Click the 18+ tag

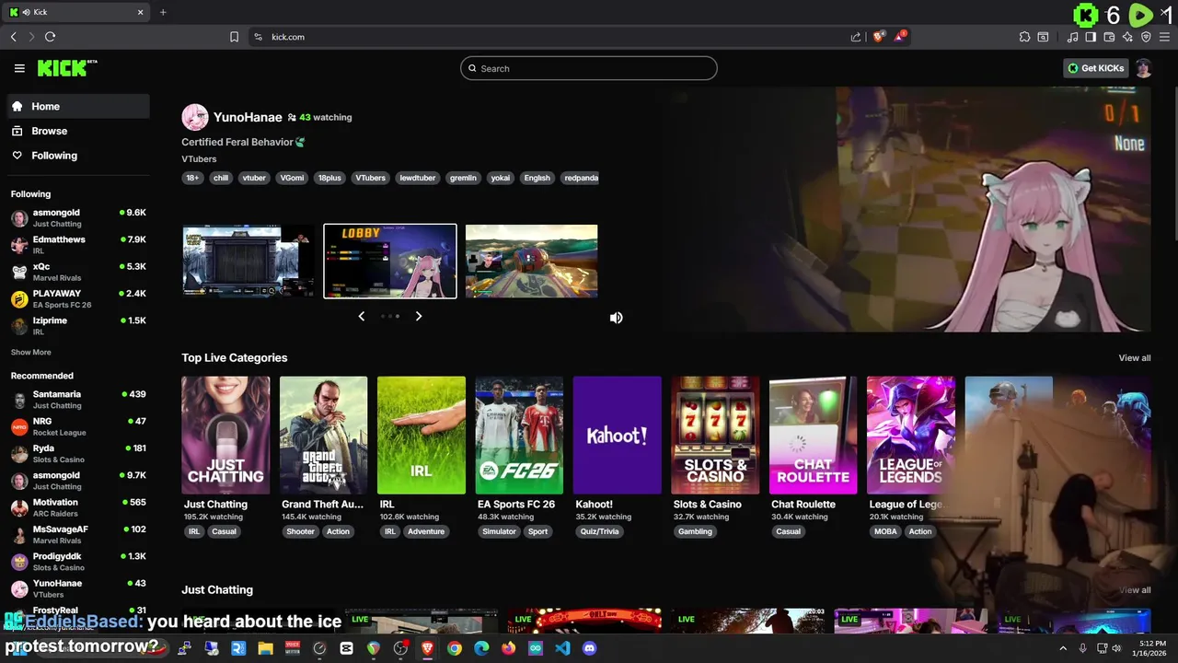point(192,178)
